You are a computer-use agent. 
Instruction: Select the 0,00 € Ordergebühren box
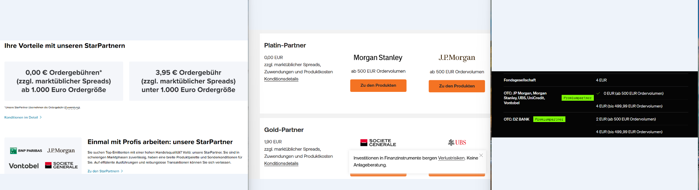pyautogui.click(x=64, y=81)
